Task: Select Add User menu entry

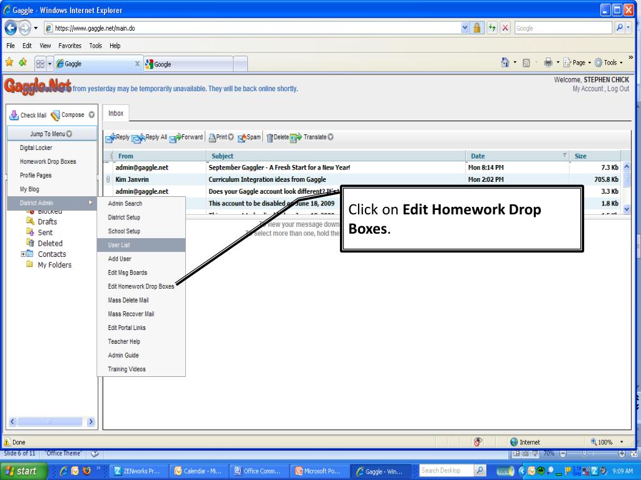Action: click(x=141, y=259)
